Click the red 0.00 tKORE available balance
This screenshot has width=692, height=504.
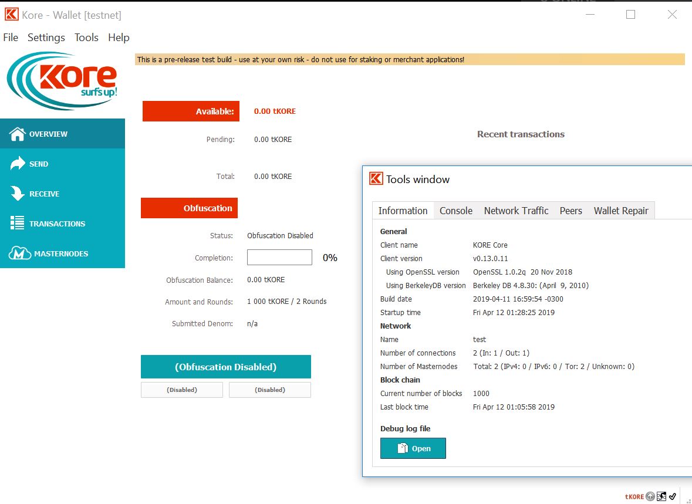275,111
